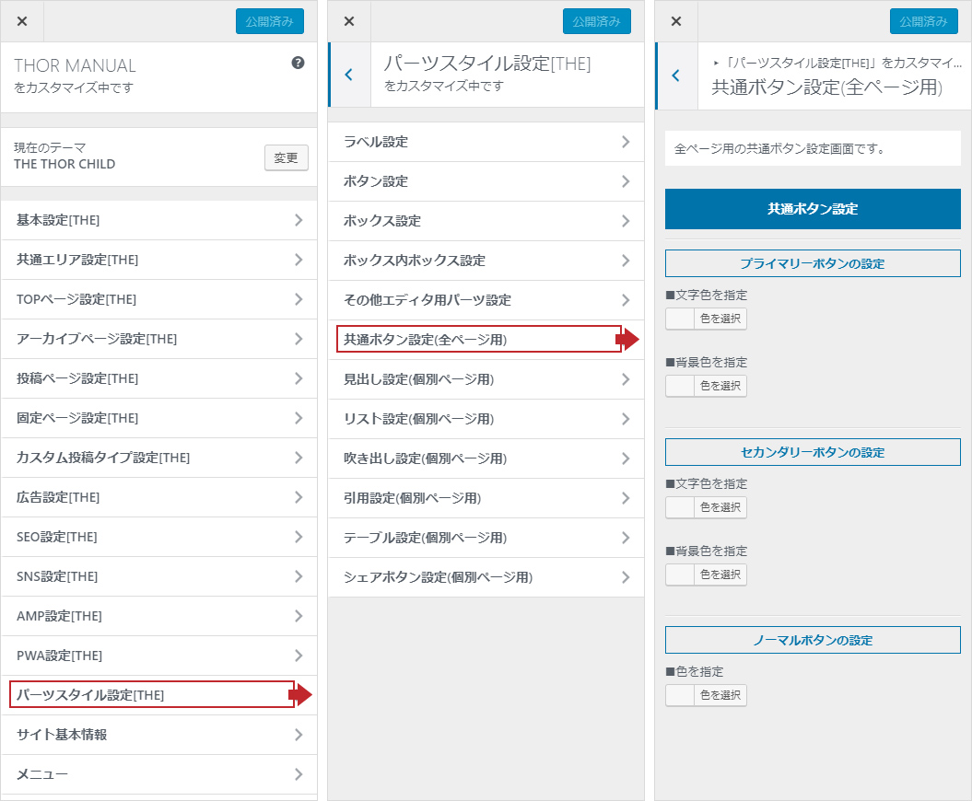Click the help question mark icon

tap(298, 63)
